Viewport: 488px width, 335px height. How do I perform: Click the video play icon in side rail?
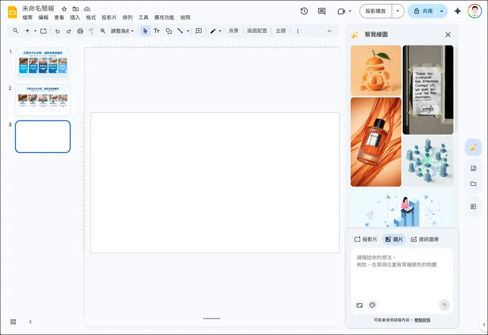[473, 206]
